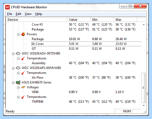Click the 23.03 W max IA Cores value
This screenshot has height=119, width=152.
point(121,44)
